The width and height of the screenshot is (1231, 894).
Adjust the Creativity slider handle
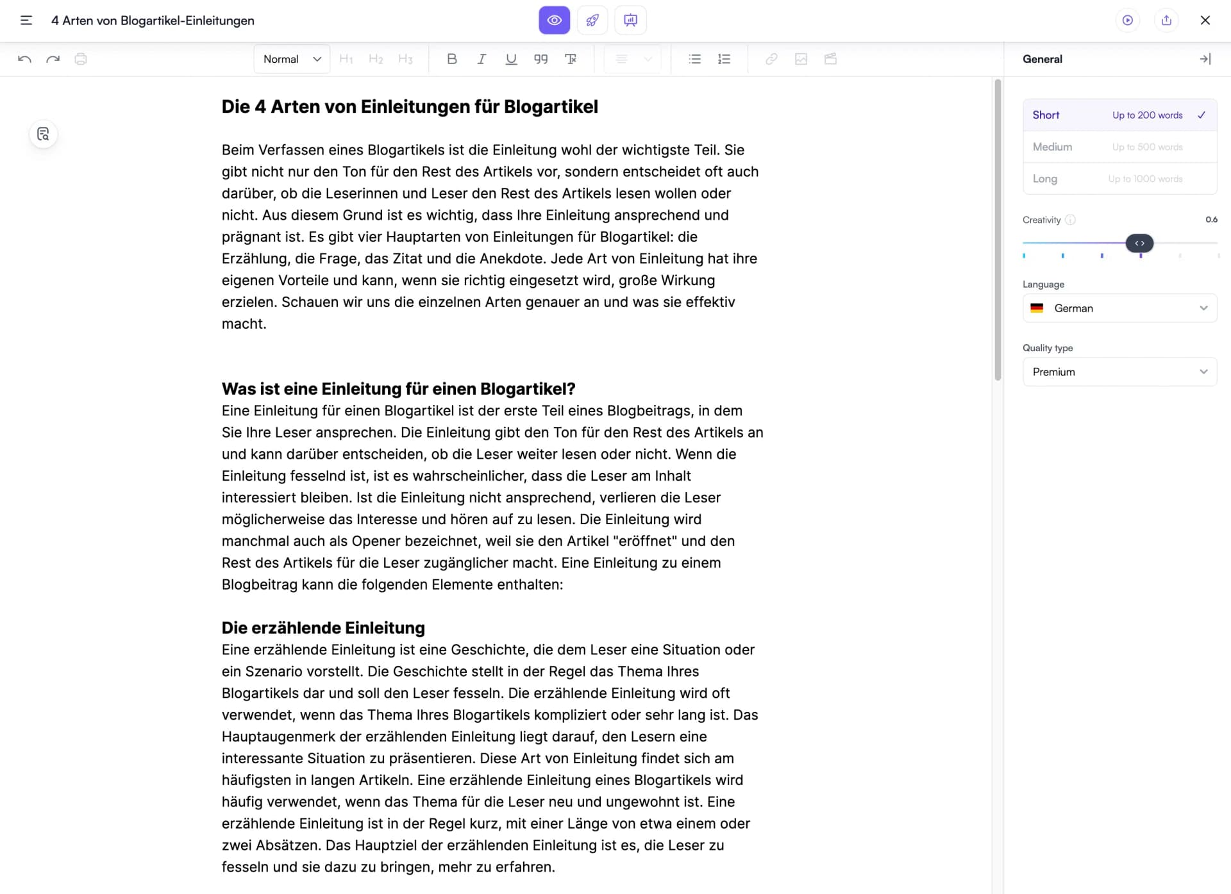click(1139, 243)
